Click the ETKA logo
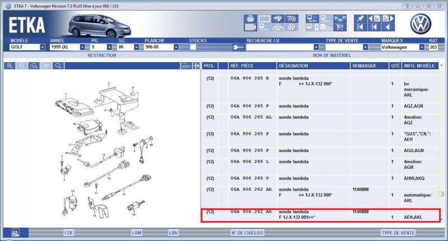The width and height of the screenshot is (448, 241). point(27,25)
